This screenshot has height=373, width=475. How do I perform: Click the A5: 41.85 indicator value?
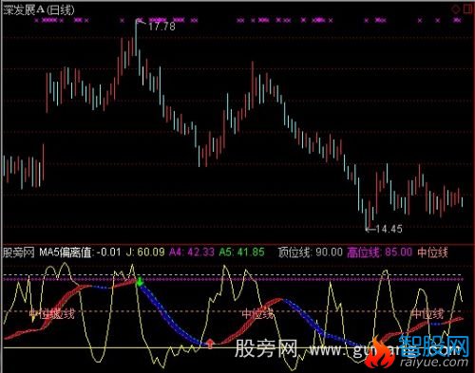(x=241, y=252)
